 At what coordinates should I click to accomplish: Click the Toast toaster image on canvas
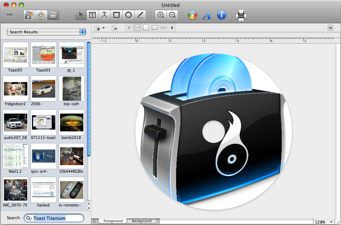tap(213, 132)
